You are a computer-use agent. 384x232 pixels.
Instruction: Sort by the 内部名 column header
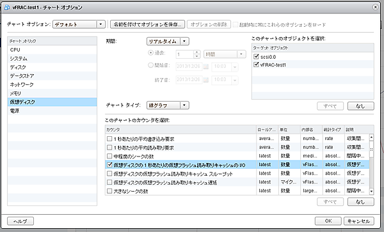pyautogui.click(x=312, y=130)
